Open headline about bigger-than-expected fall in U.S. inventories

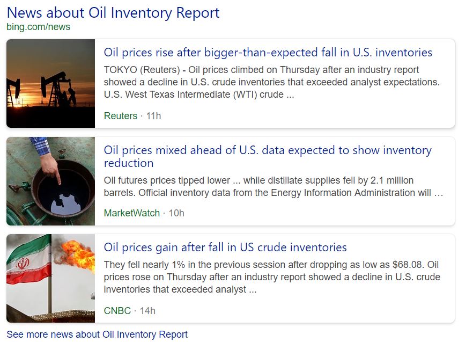[268, 53]
